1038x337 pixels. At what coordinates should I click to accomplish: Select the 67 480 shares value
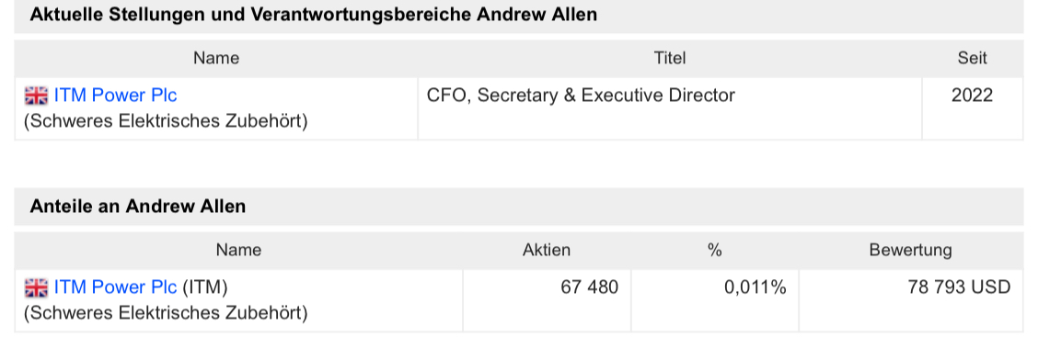pos(589,287)
